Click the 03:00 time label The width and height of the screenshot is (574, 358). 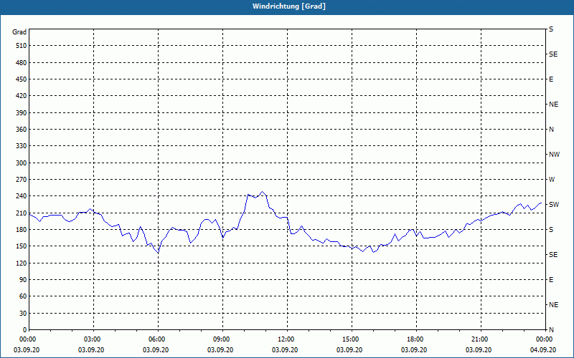(94, 339)
